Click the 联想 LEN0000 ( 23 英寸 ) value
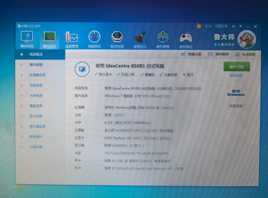268x198 pixels. pyautogui.click(x=124, y=146)
